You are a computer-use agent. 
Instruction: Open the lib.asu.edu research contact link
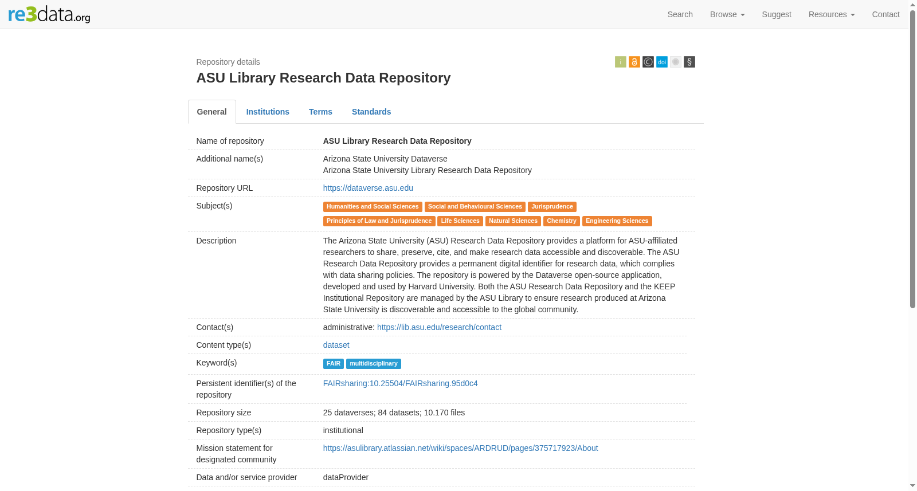point(439,327)
